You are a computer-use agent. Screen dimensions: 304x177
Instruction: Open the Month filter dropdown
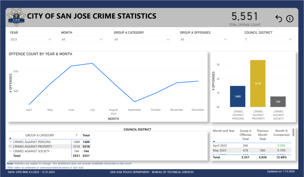click(82, 39)
